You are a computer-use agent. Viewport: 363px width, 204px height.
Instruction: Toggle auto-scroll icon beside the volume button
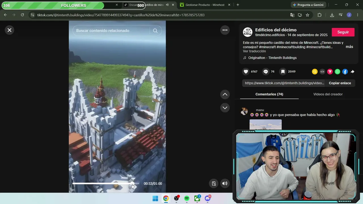214,183
